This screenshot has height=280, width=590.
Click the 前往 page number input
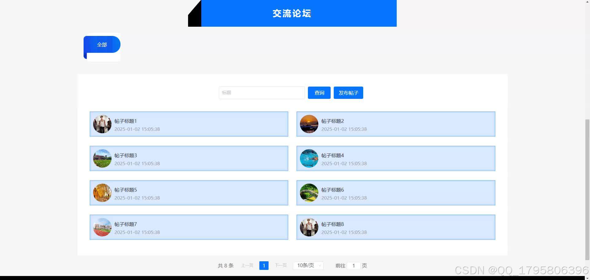coord(353,266)
